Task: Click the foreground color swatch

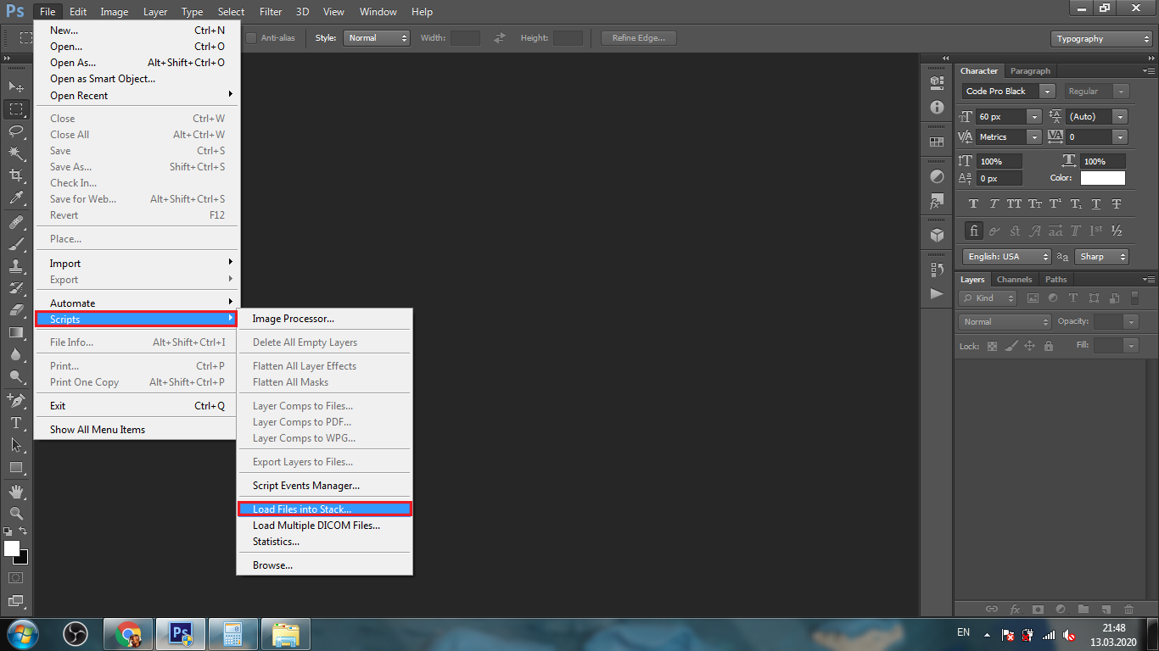Action: coord(12,548)
